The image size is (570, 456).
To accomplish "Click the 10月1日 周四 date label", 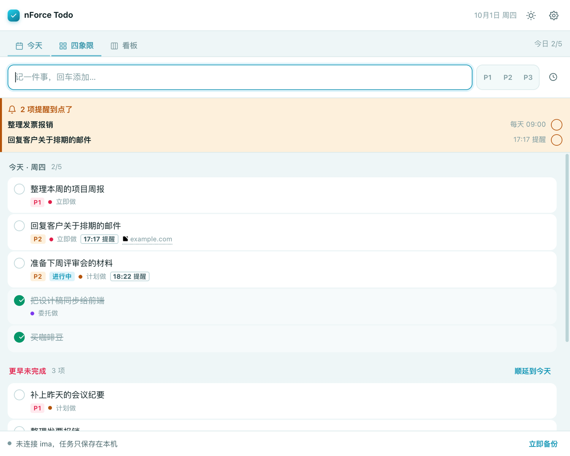I will coord(495,15).
